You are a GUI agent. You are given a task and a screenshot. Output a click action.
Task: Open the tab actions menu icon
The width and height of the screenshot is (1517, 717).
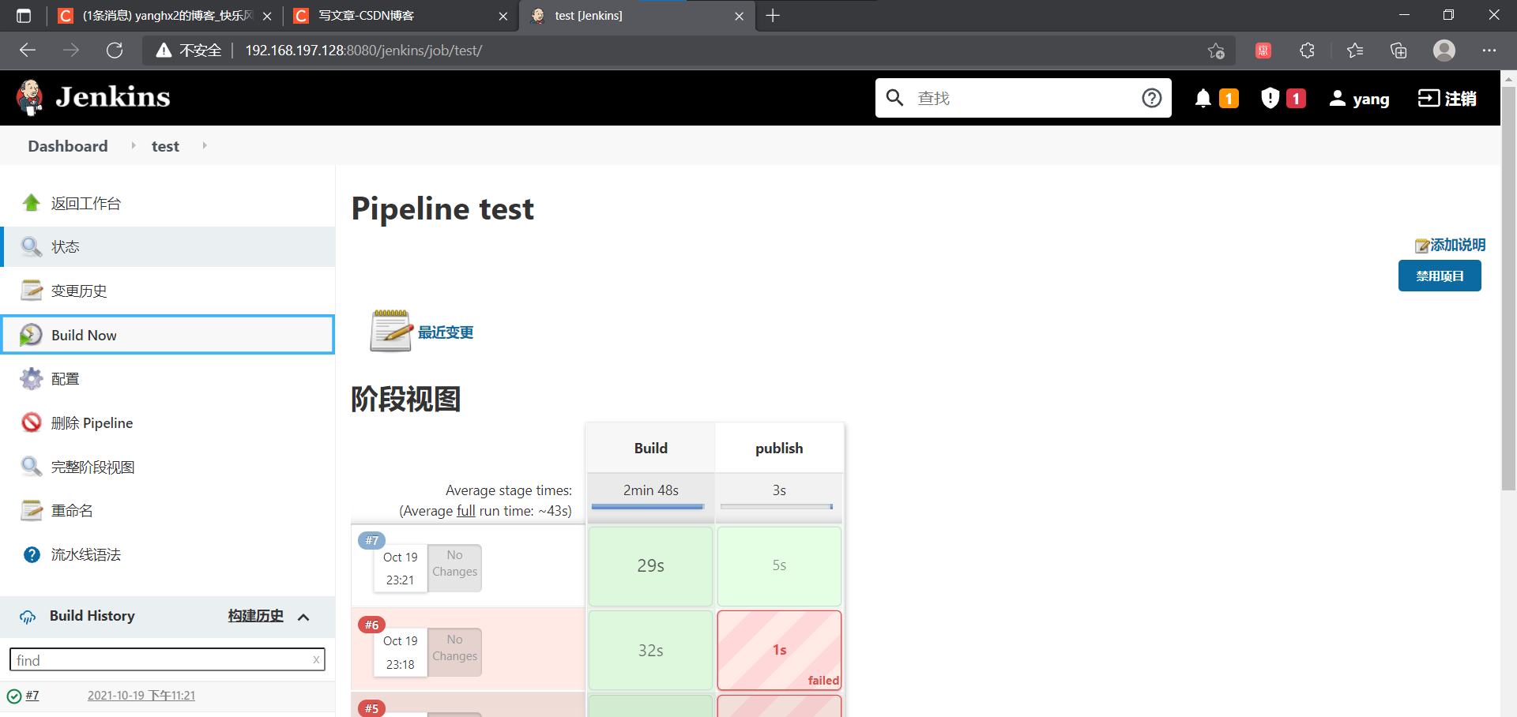tap(24, 16)
